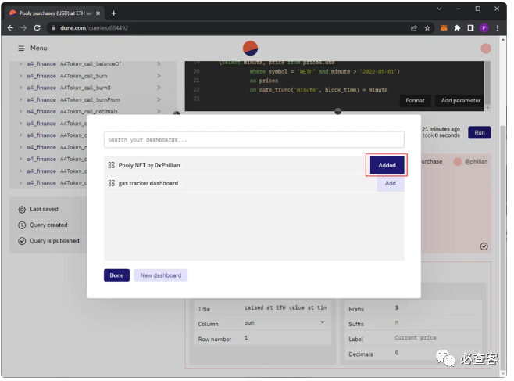Viewport: 514px width, 381px height.
Task: Open the Column dropdown showing sum
Action: (284, 322)
